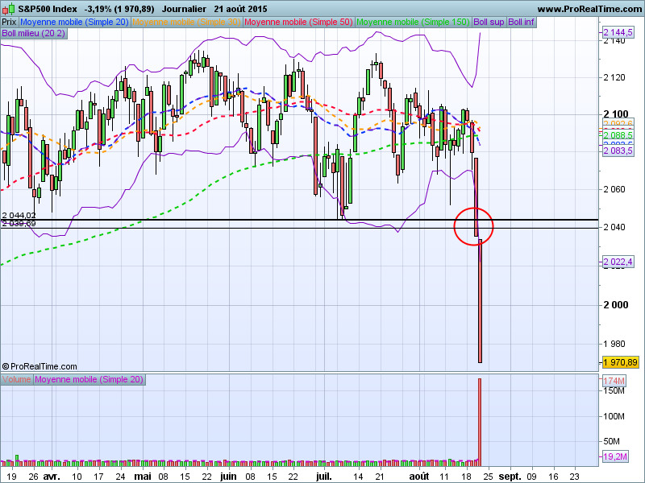Select the Boll milieu (20 2) label

tap(34, 33)
